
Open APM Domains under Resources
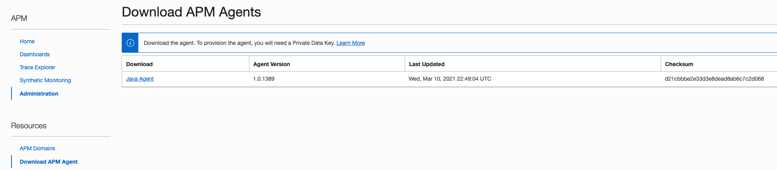point(38,148)
